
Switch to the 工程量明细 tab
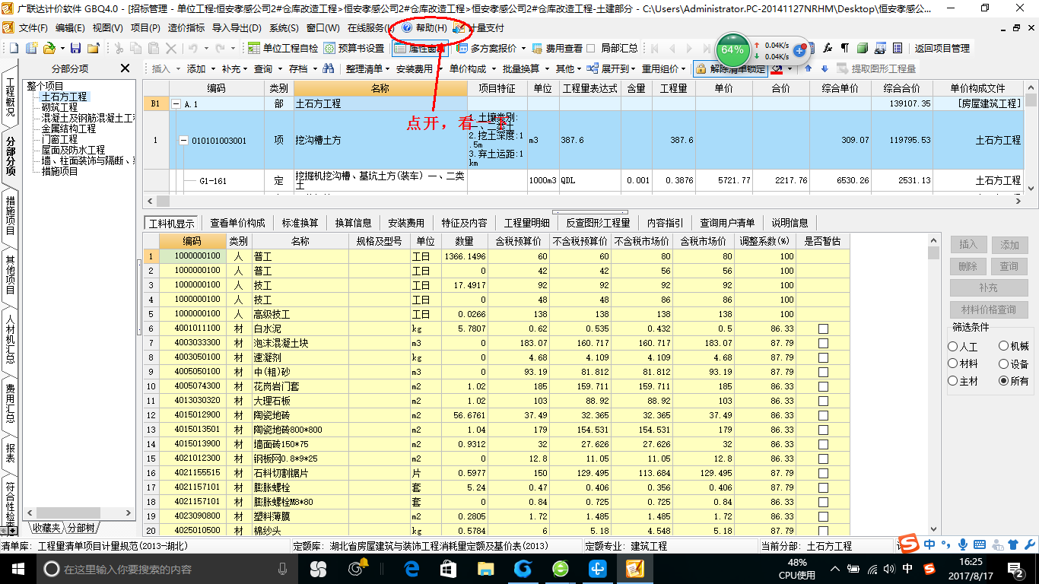click(x=526, y=223)
